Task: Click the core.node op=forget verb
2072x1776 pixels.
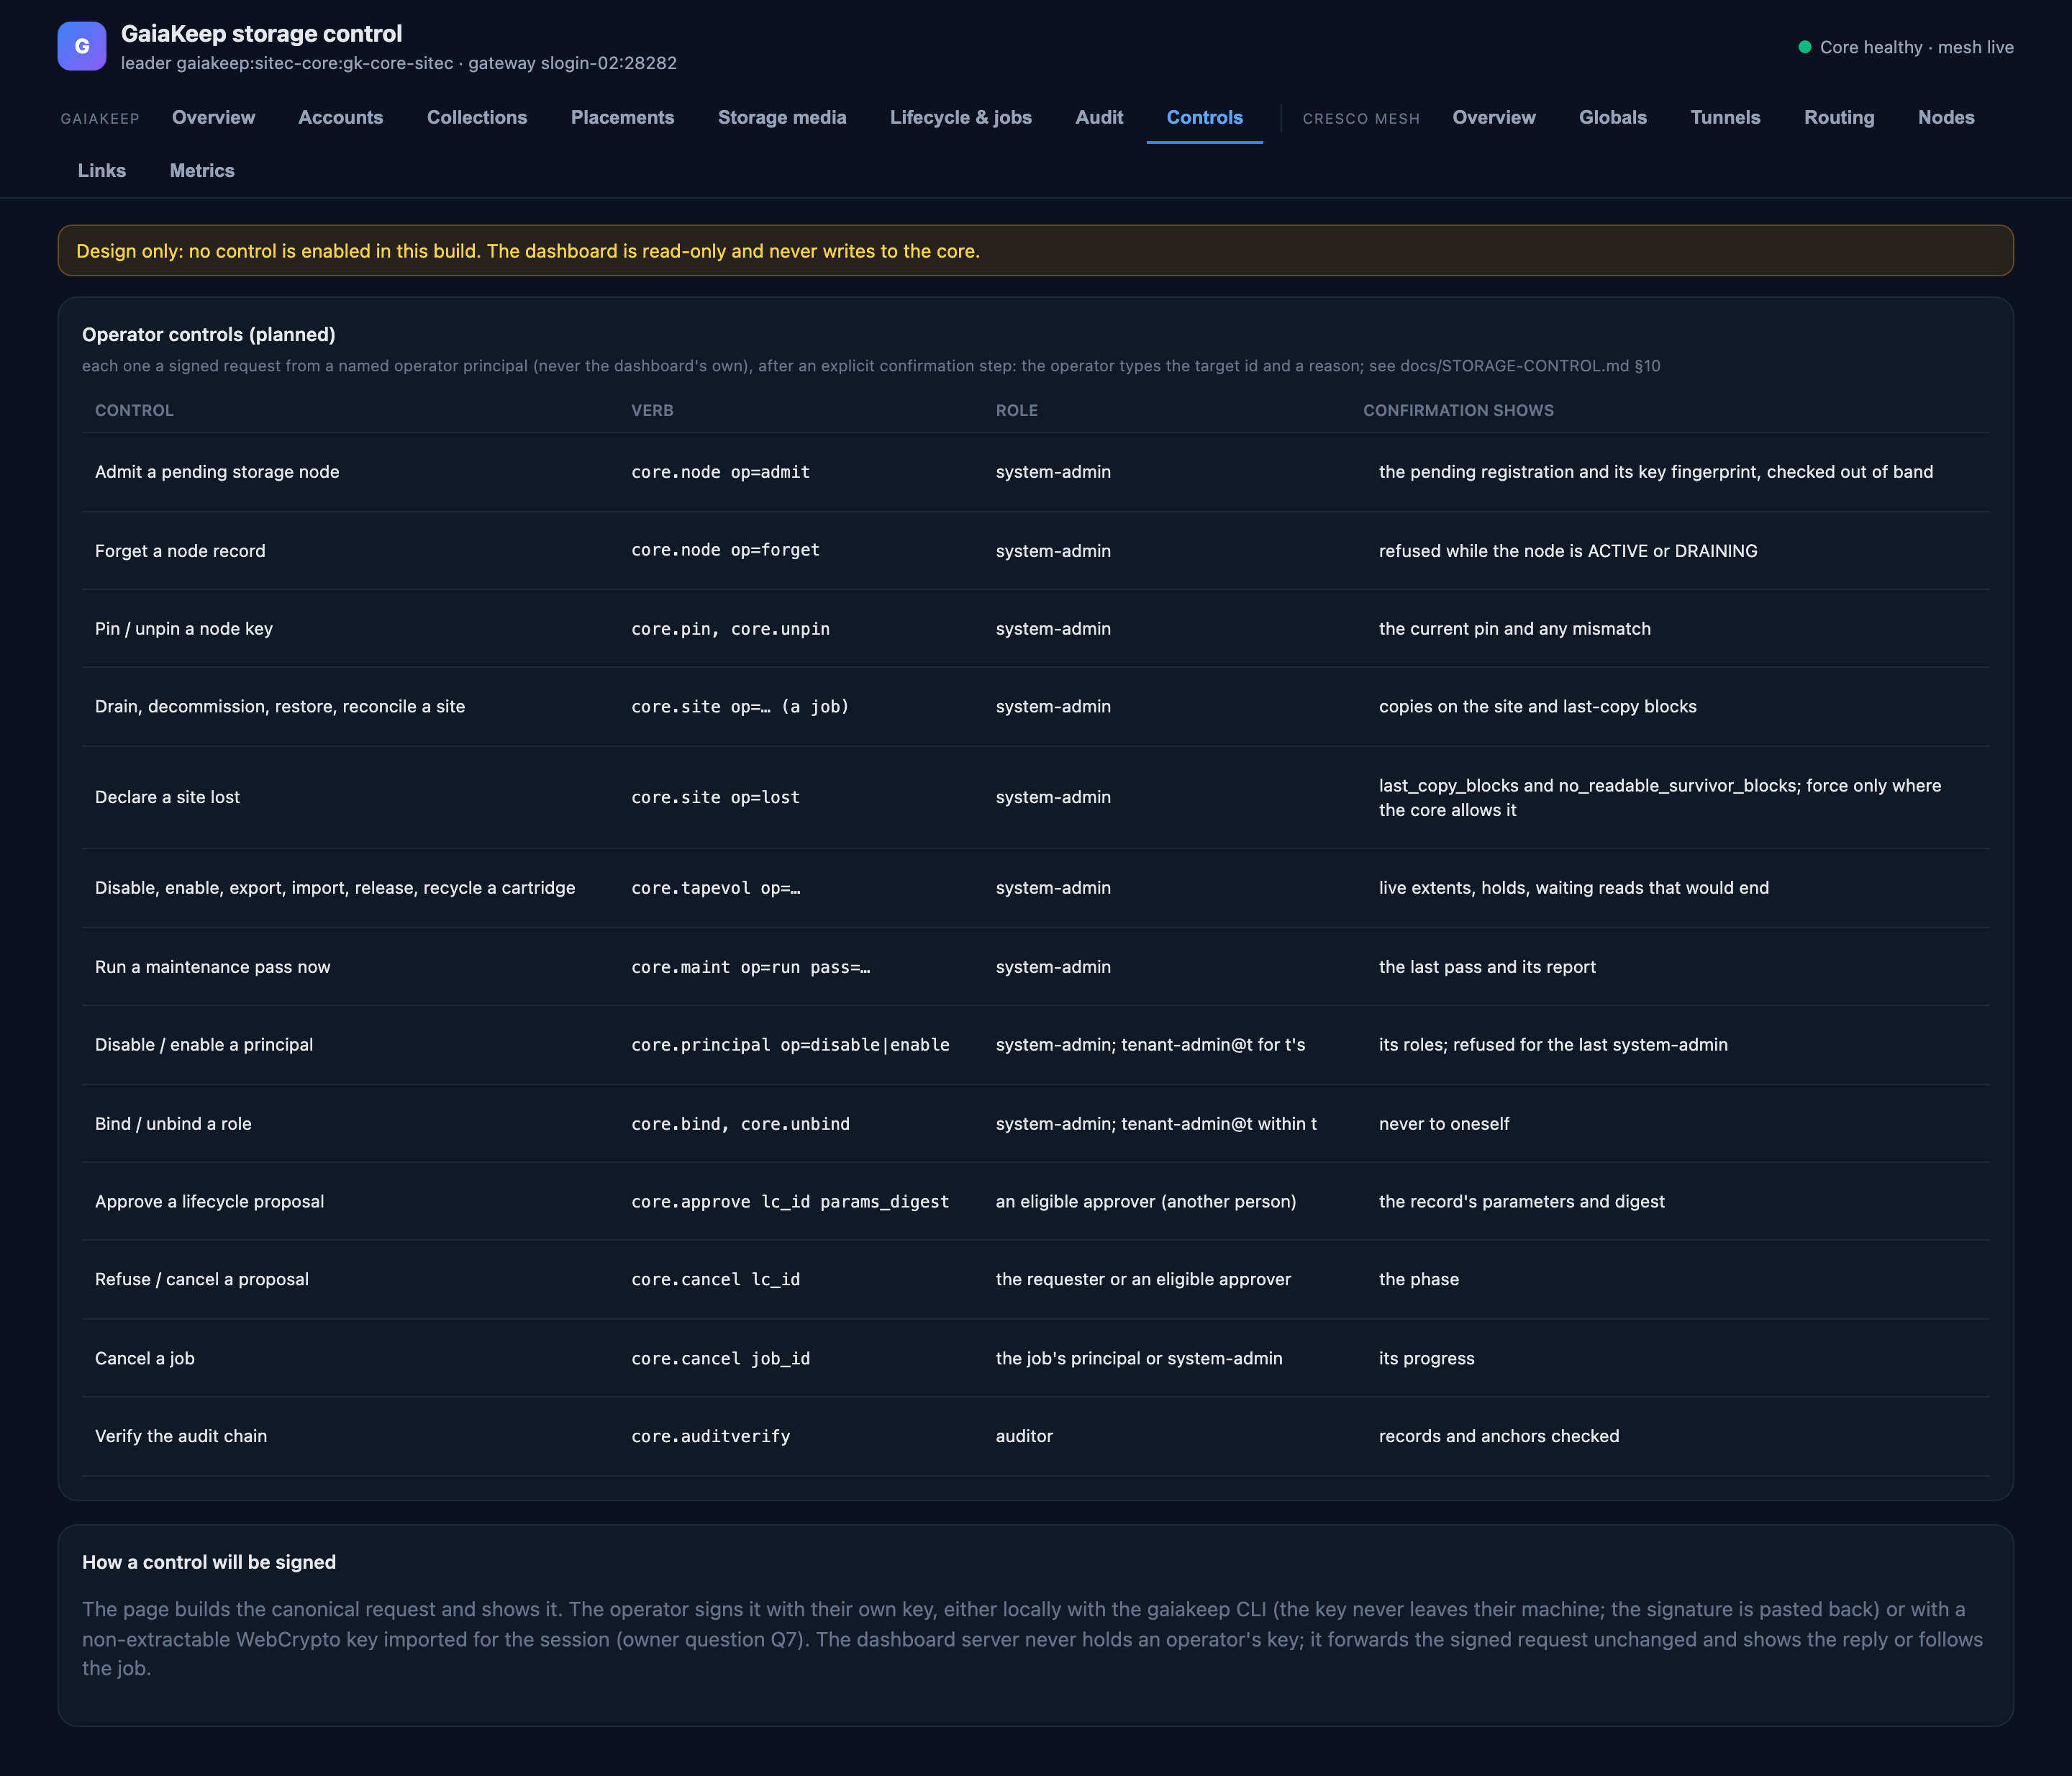Action: pyautogui.click(x=725, y=550)
